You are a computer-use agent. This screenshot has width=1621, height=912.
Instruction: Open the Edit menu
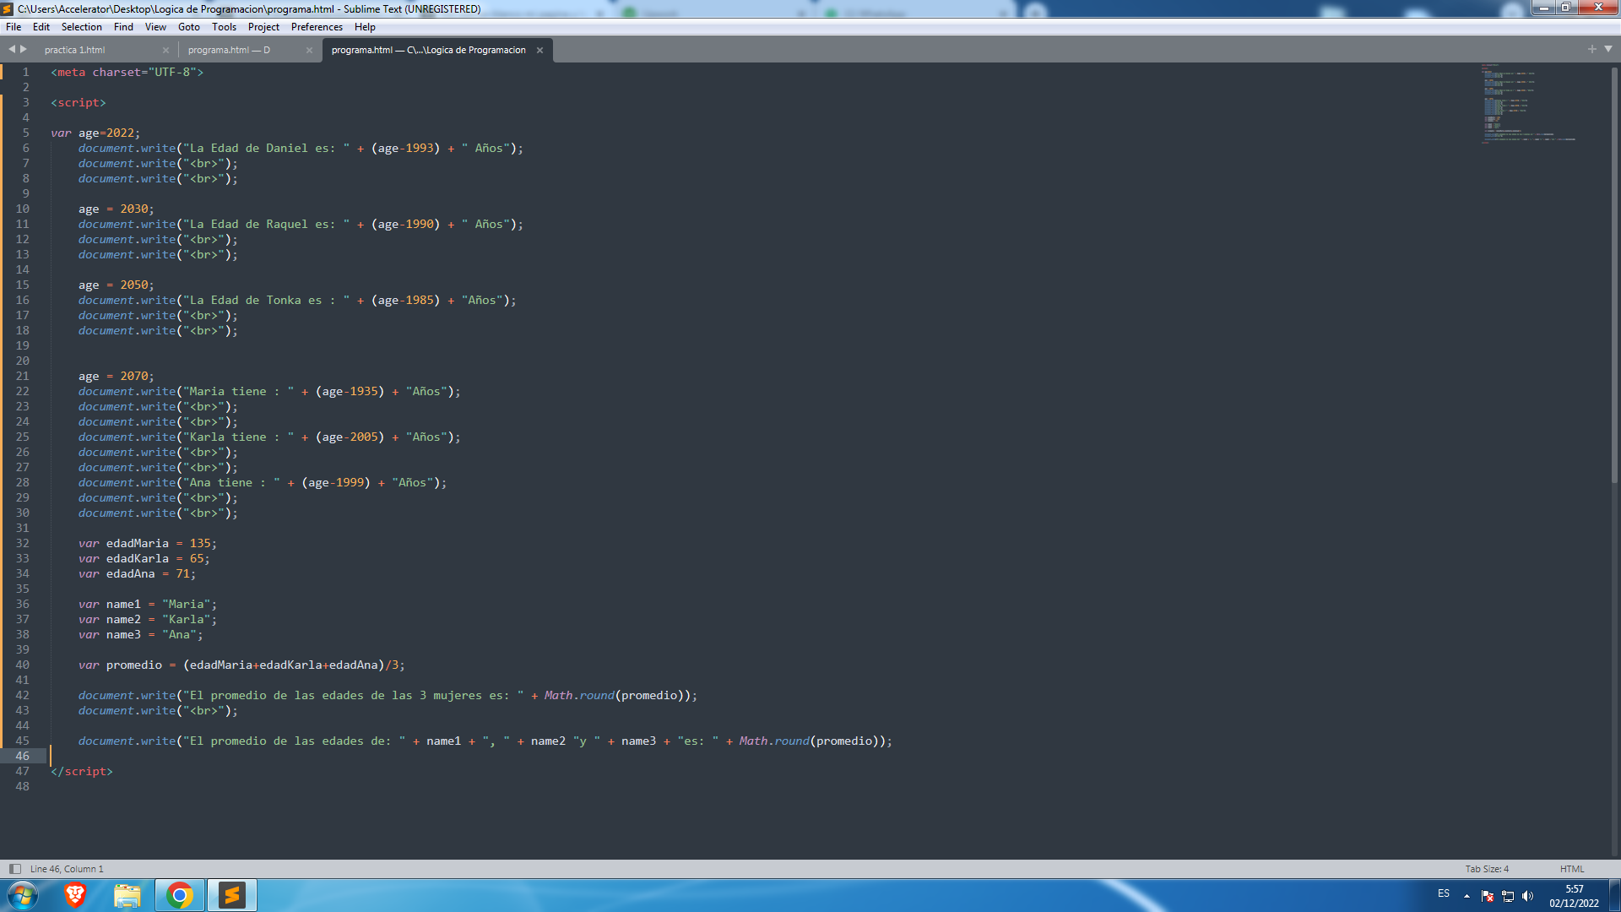(41, 27)
